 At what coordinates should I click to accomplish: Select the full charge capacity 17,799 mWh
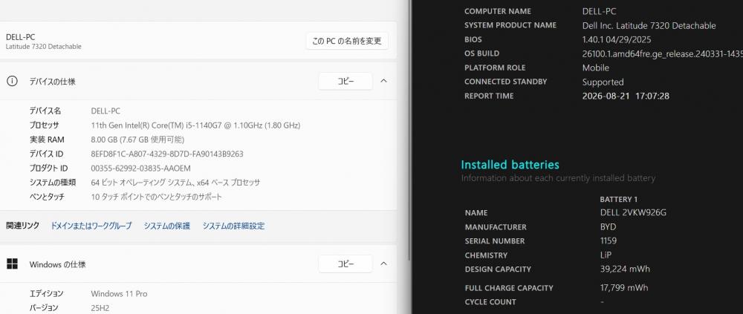coord(624,287)
